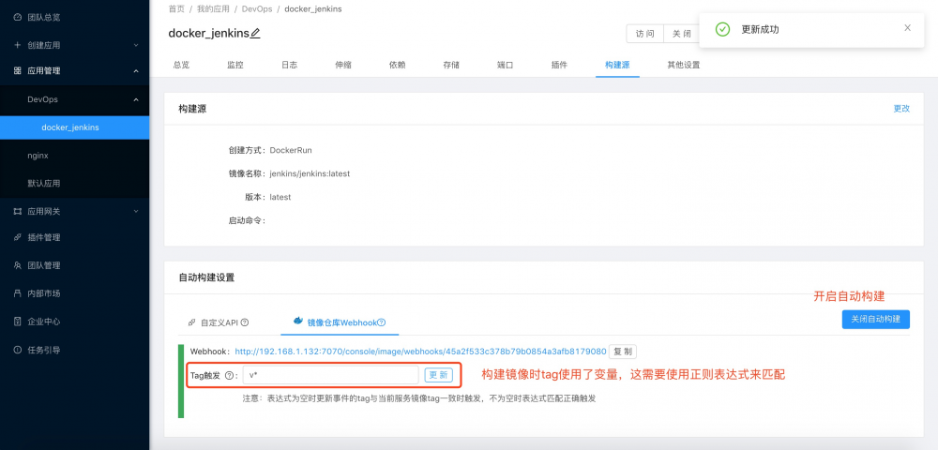Click the team icon beside 团队管理

(17, 265)
